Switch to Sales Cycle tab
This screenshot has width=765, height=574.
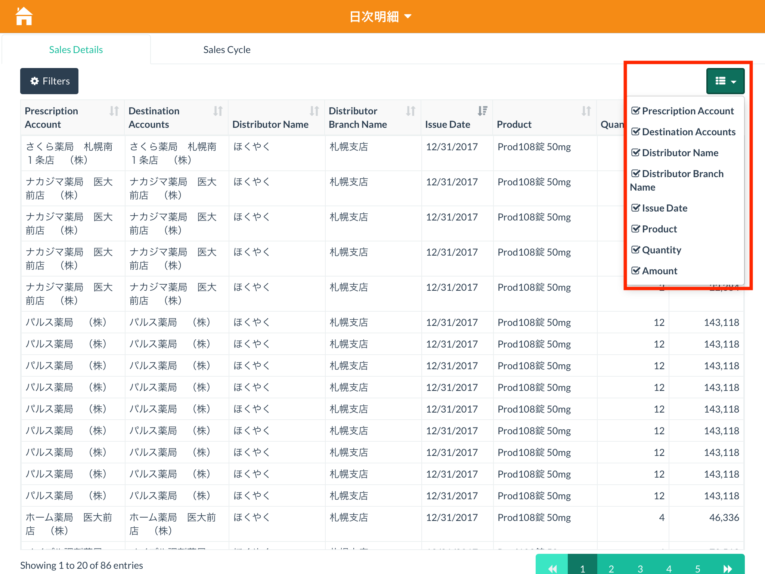click(x=227, y=50)
